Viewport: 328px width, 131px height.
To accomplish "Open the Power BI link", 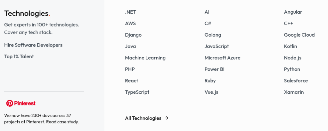I will [214, 69].
